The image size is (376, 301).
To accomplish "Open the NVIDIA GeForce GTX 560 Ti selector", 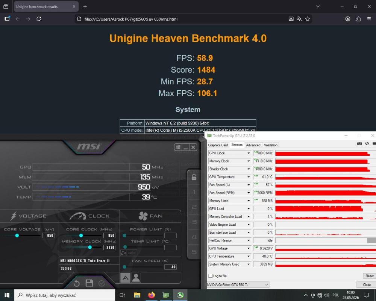I will click(238, 285).
